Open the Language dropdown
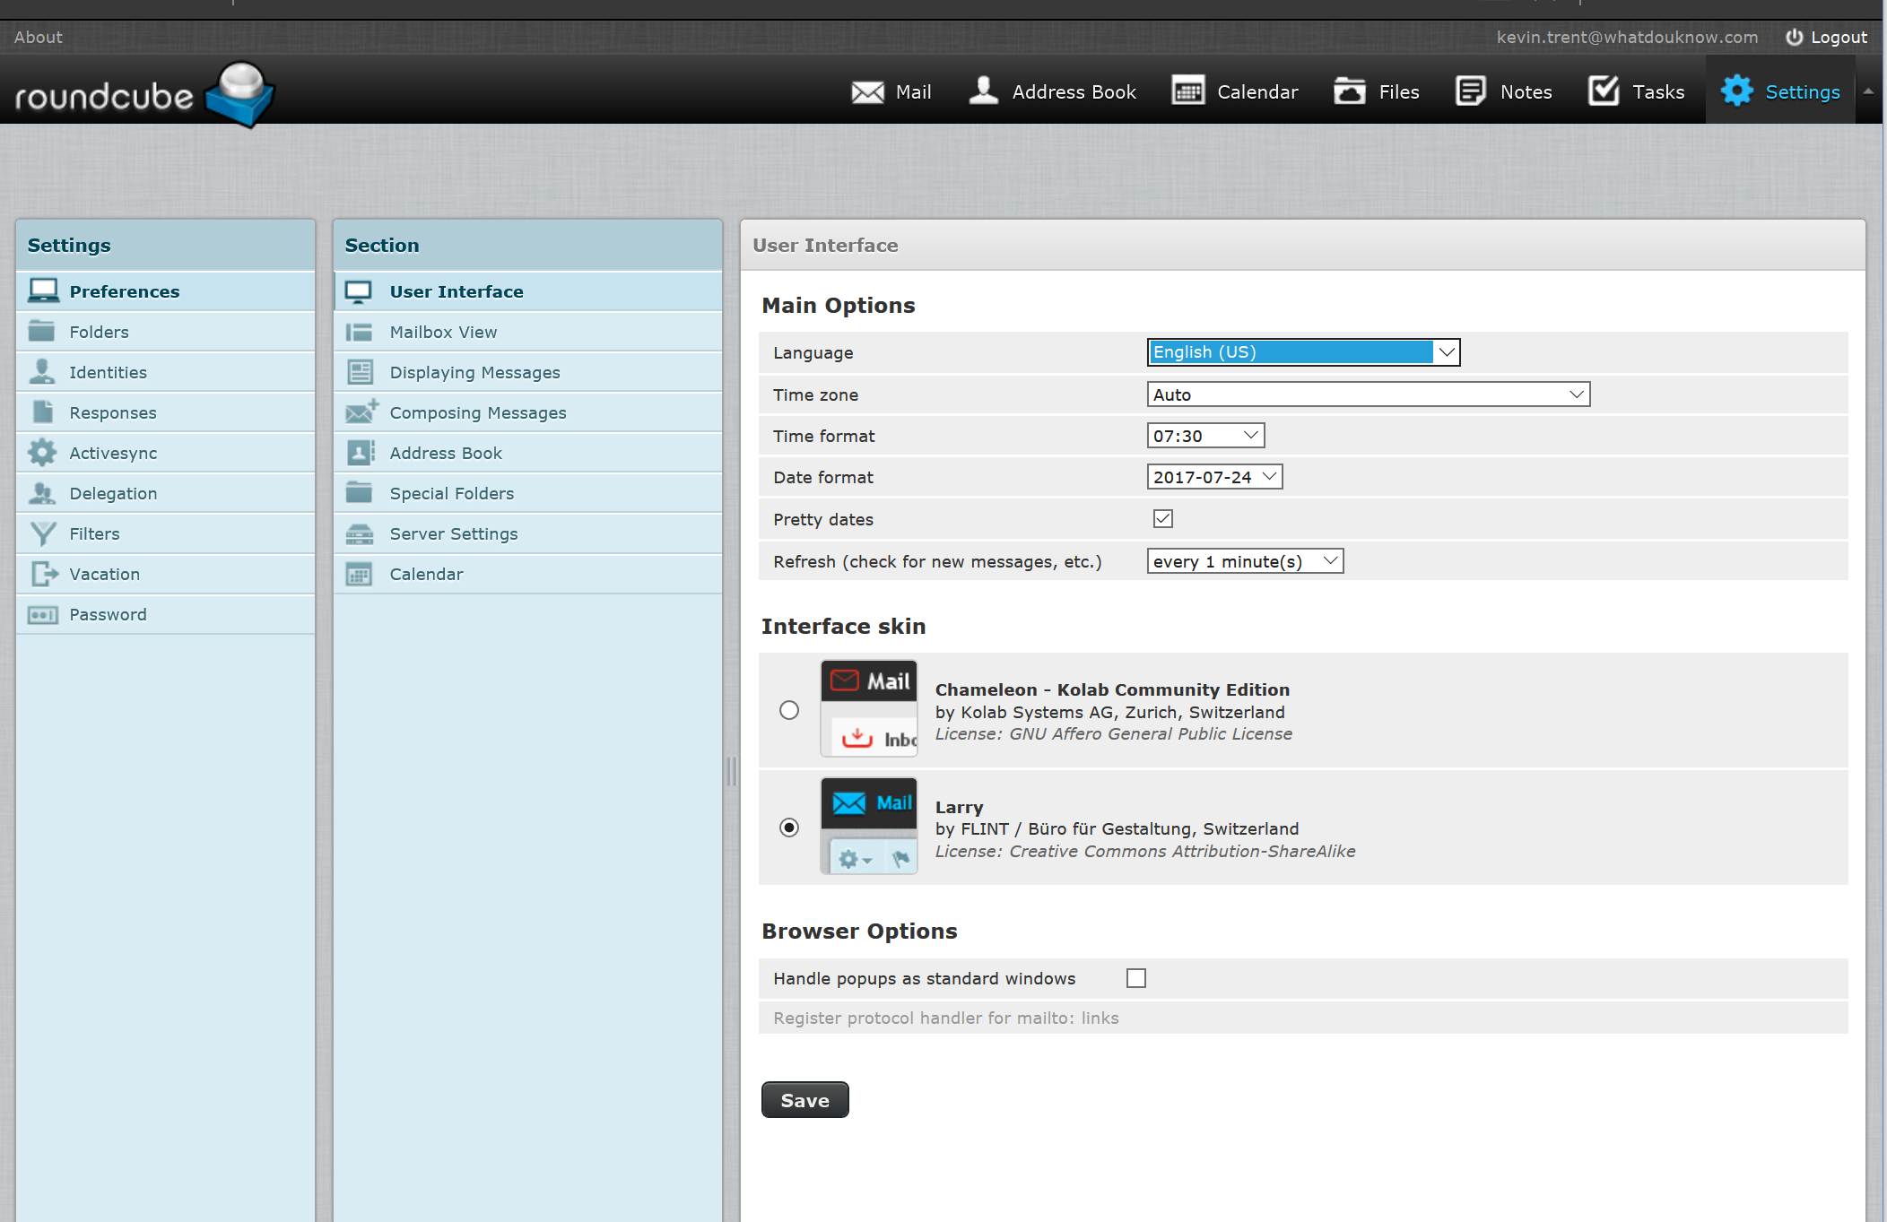Viewport: 1887px width, 1222px height. pos(1303,352)
